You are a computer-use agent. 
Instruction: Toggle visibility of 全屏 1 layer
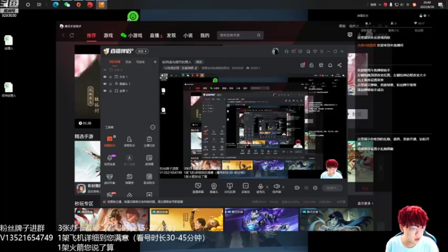pyautogui.click(x=105, y=91)
